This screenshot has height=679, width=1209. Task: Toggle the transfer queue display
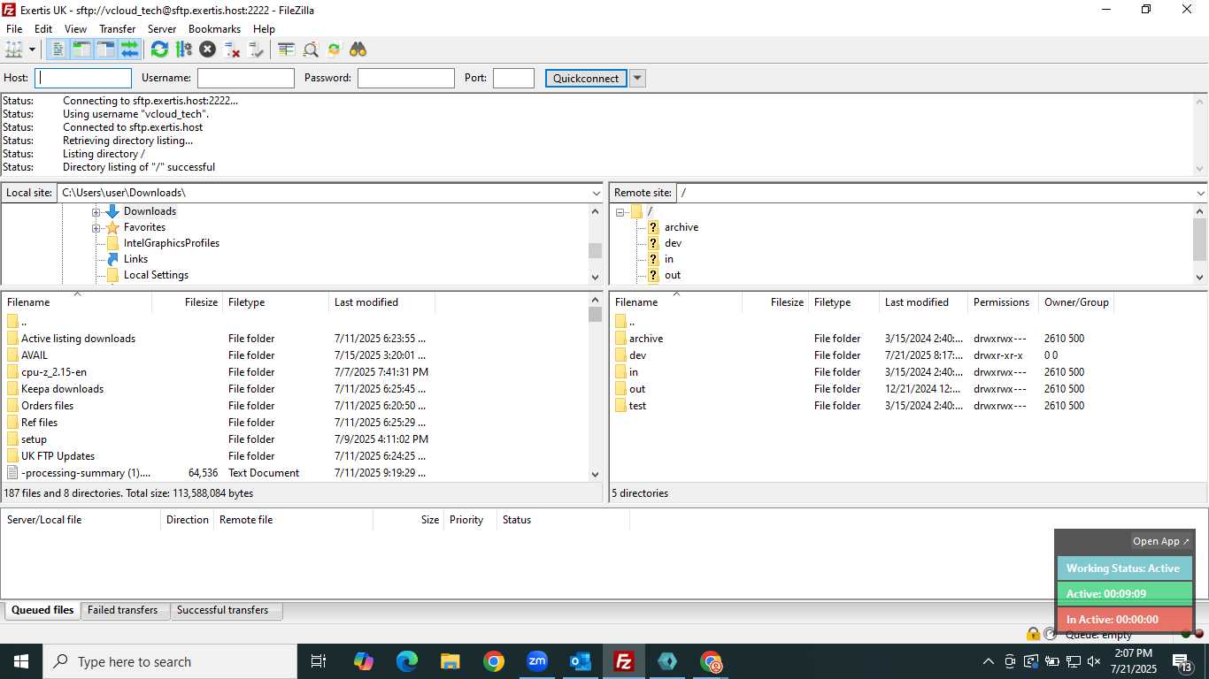pyautogui.click(x=130, y=50)
